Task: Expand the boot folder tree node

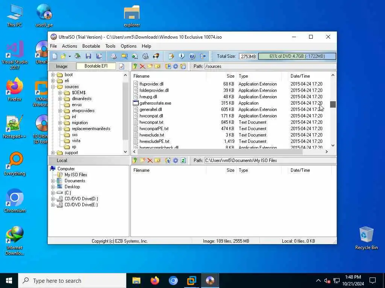Action: 53,75
